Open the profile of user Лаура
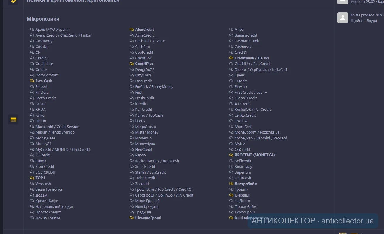This screenshot has height=234, width=384. 371,21
